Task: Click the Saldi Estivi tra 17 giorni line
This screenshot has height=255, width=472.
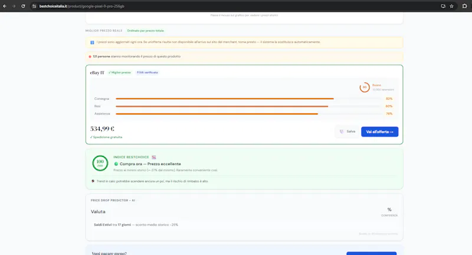Action: tap(136, 225)
